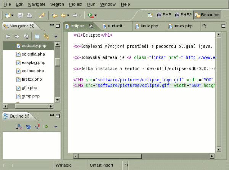Click the Save icon in the toolbar
This screenshot has height=170, width=229.
pos(20,16)
